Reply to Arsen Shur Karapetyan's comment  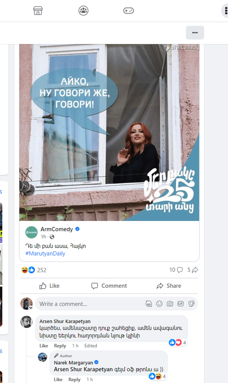[x=60, y=346]
